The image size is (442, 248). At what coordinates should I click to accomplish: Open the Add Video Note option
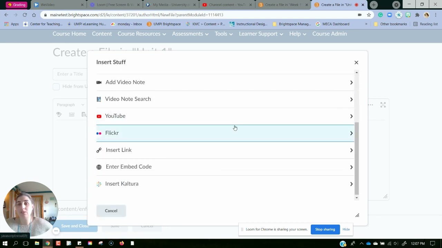[x=225, y=82]
